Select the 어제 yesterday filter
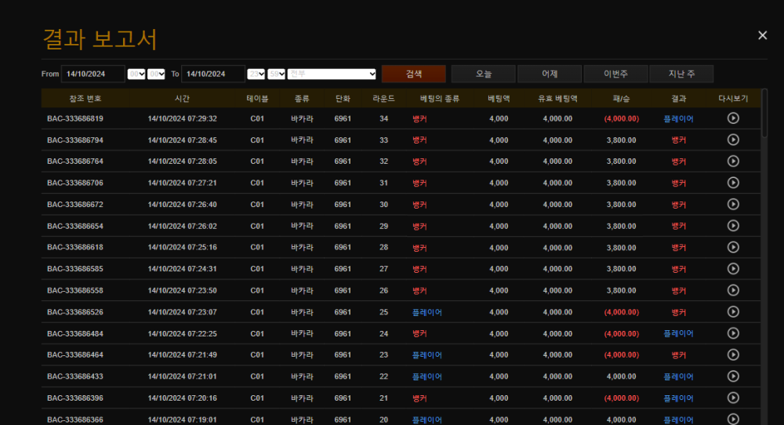This screenshot has height=425, width=784. 550,74
